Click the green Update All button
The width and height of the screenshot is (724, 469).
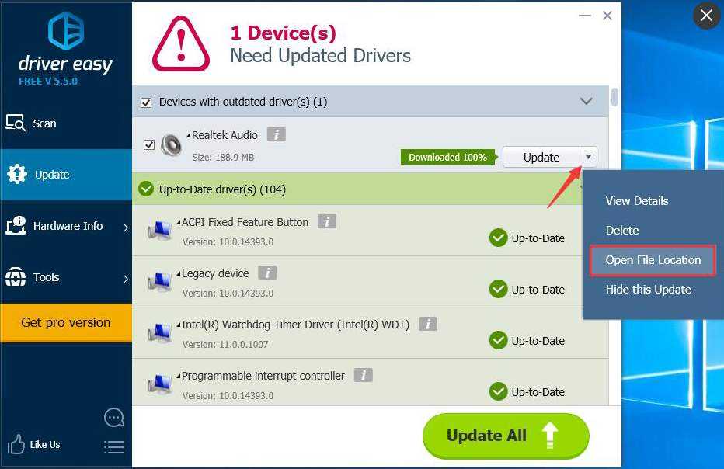[506, 436]
